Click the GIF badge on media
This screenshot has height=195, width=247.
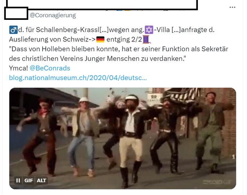click(x=29, y=180)
